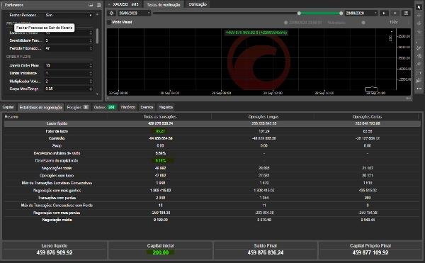Viewport: 425px width, 263px height.
Task: Activate the crosshair tool in right toolbar
Action: tap(419, 16)
